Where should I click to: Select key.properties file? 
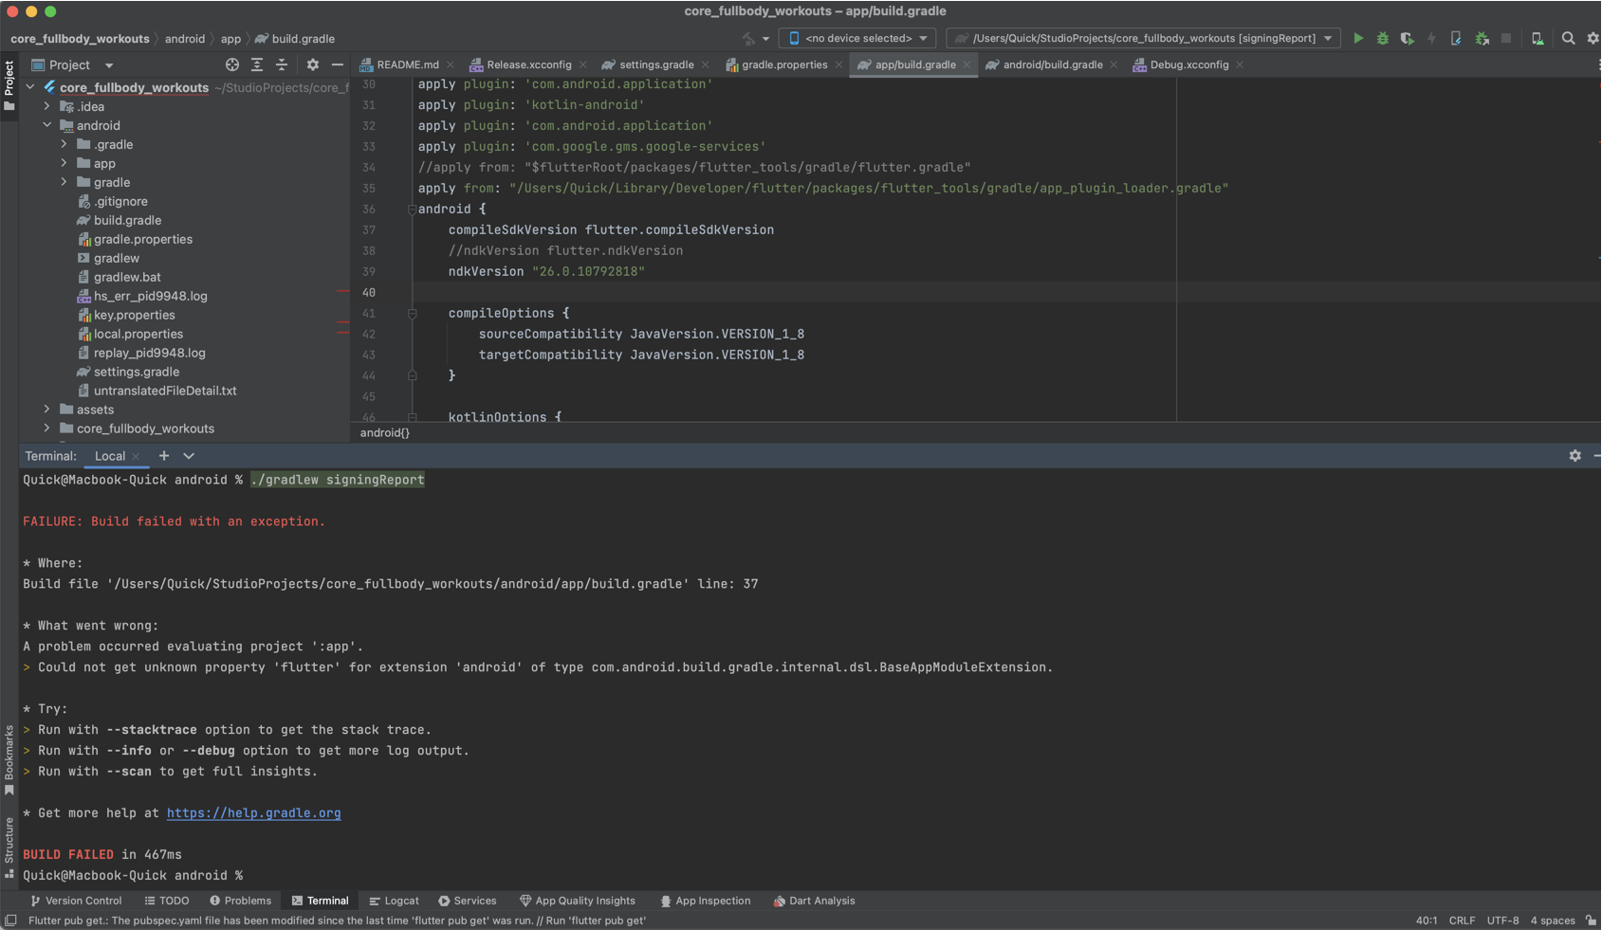(134, 315)
